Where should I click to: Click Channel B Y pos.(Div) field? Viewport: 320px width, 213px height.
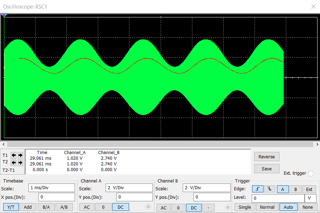(212, 197)
